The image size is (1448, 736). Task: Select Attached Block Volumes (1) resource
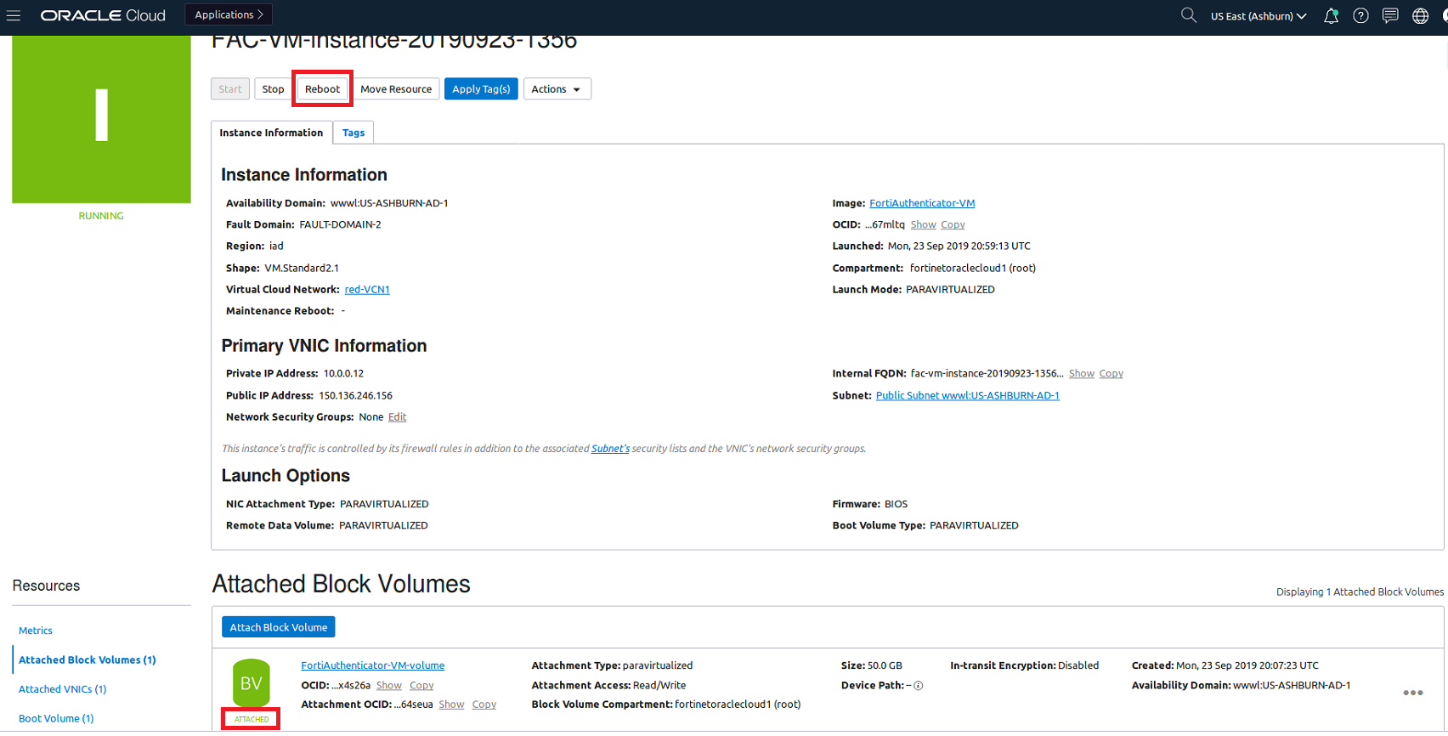tap(88, 660)
